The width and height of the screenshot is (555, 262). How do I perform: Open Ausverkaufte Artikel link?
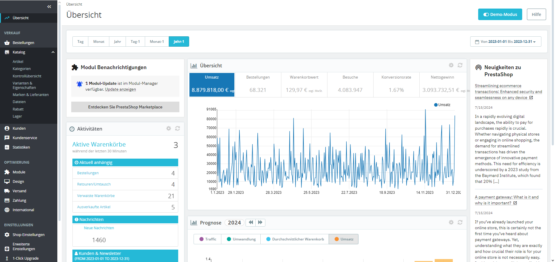coord(94,207)
